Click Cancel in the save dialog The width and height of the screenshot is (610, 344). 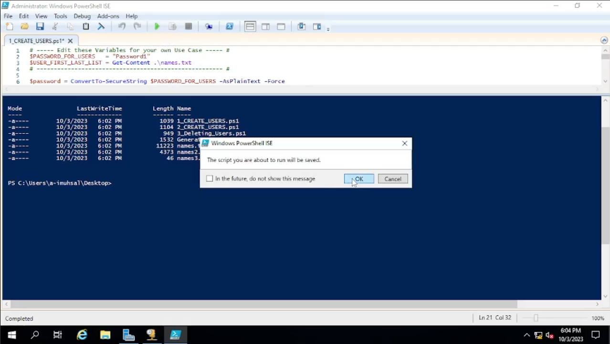click(393, 179)
